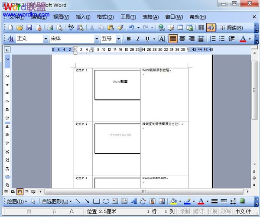Open the style dropdown showing 正文
This screenshot has height=217, width=260.
click(x=46, y=39)
